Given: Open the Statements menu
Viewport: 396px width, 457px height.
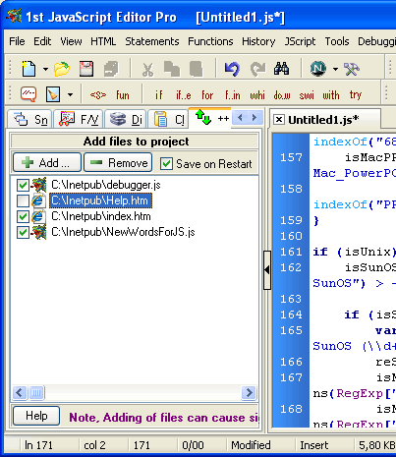Looking at the screenshot, I should pos(152,41).
